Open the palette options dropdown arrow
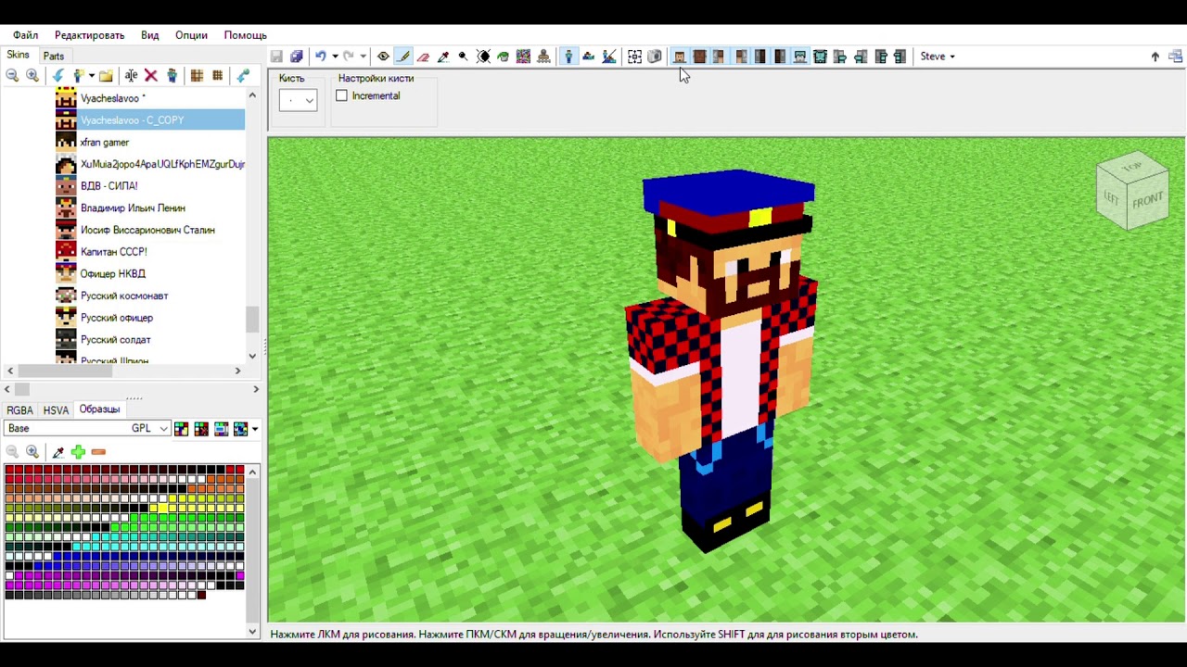 [255, 429]
